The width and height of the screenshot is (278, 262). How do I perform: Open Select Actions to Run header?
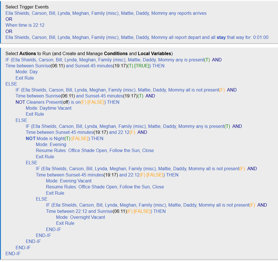(89, 53)
